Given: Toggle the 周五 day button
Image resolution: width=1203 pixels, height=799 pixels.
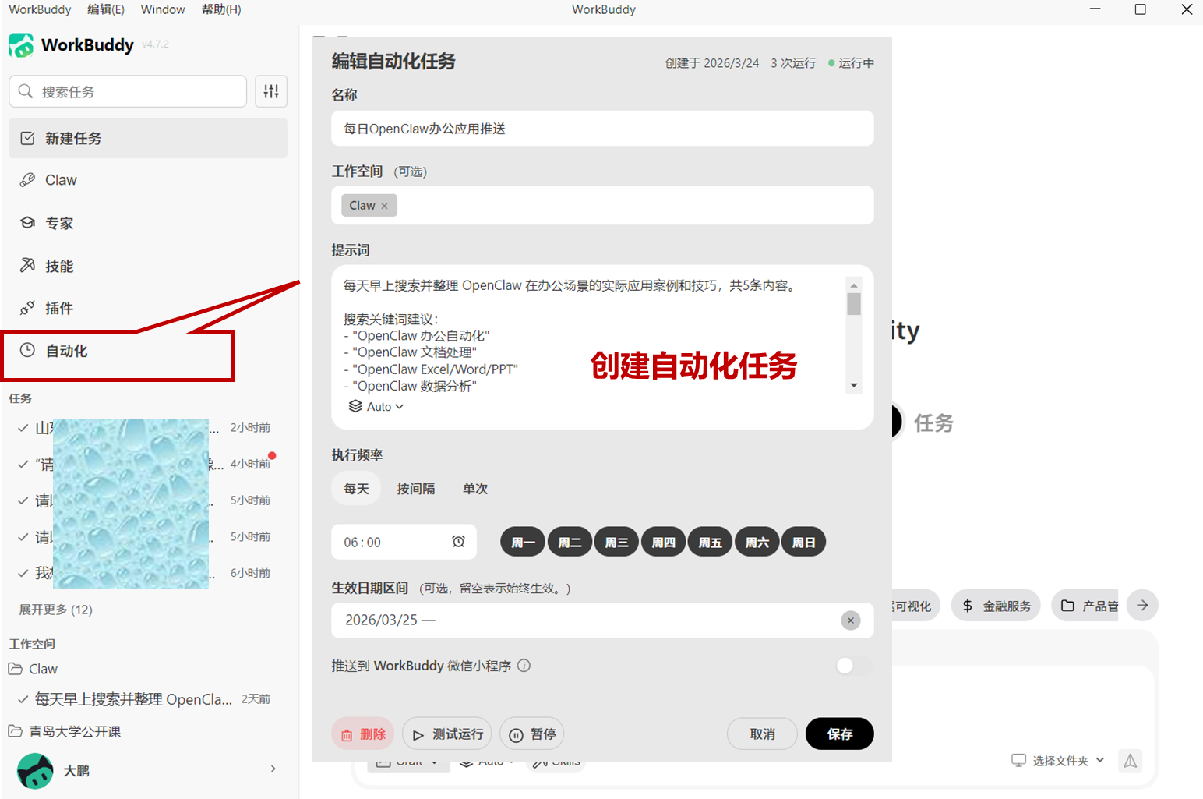Looking at the screenshot, I should (710, 542).
